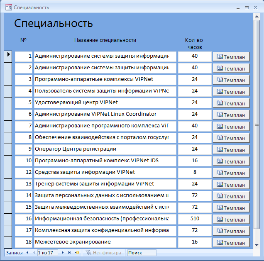Open Темплан for Информационная безопасность row
This screenshot has height=261, width=264.
(231, 219)
